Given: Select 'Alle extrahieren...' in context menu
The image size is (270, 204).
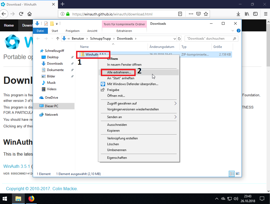Looking at the screenshot, I should [x=119, y=72].
